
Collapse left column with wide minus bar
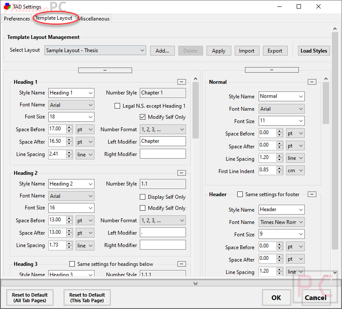click(x=105, y=70)
